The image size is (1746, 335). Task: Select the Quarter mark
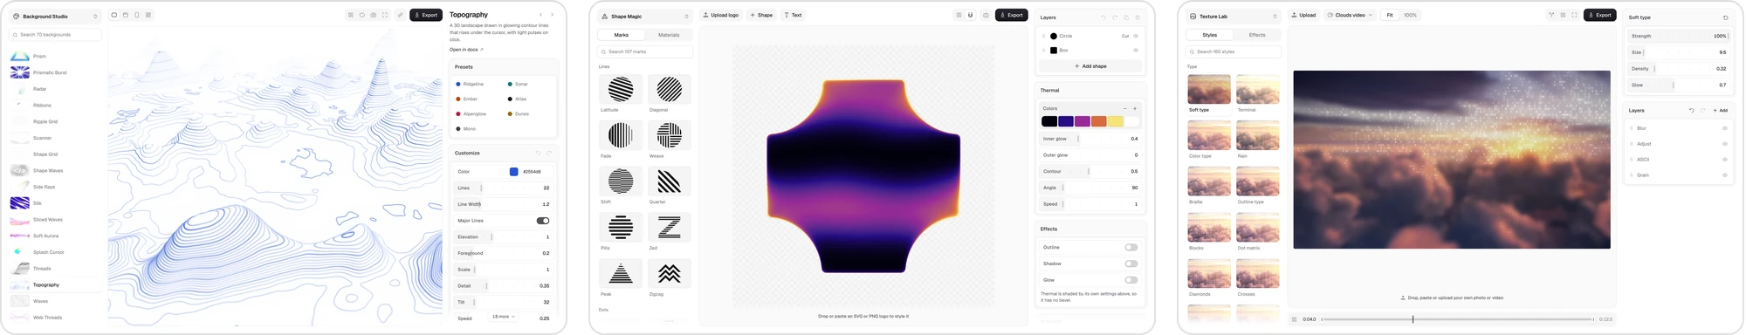(670, 181)
